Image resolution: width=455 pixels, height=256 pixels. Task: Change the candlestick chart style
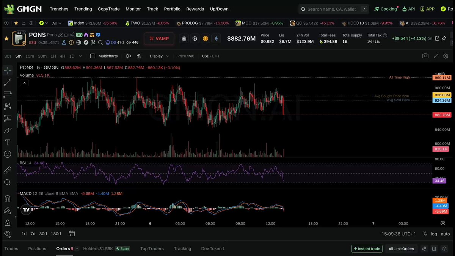(x=129, y=56)
